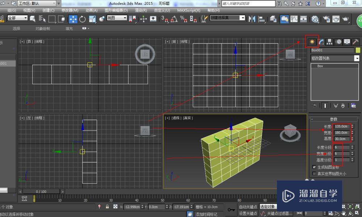Screen dimensions: 362x217
Task: Open the 视图 reference coordinate dropdown
Action: pyautogui.click(x=117, y=18)
